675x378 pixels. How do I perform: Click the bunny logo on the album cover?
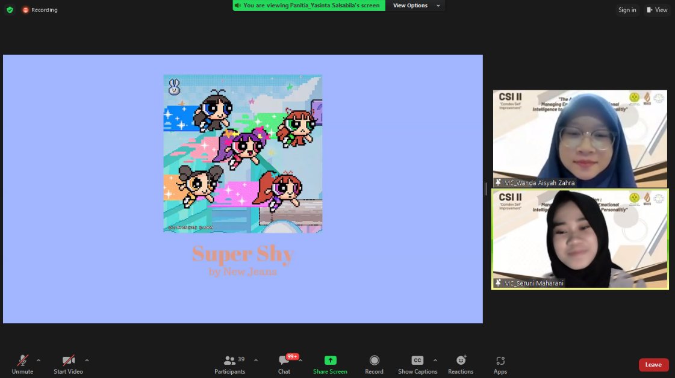pos(174,87)
